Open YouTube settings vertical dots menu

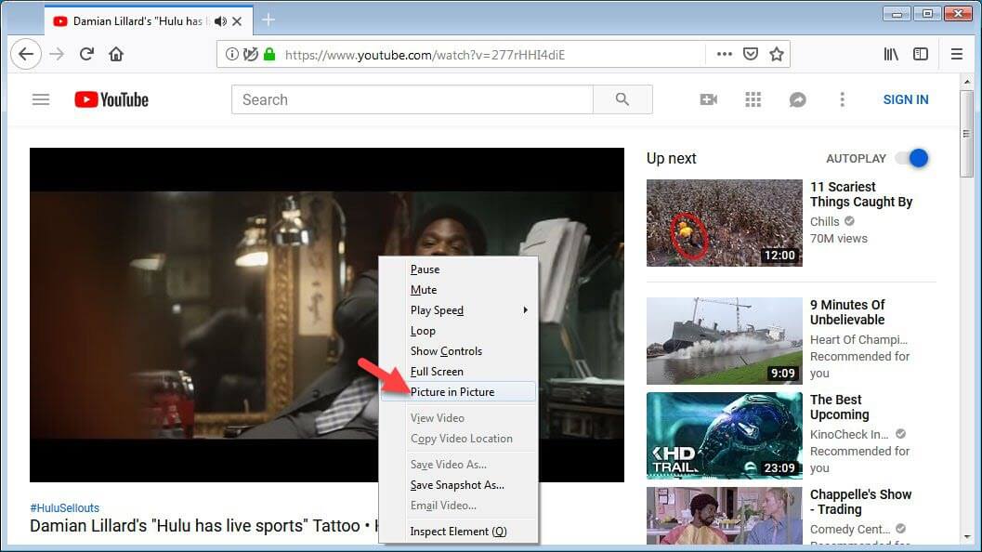click(843, 99)
